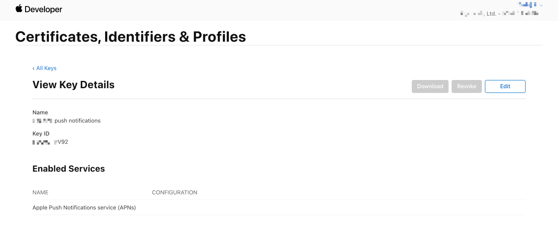Image resolution: width=558 pixels, height=246 pixels.
Task: Click the Certificates, Identifiers & Profiles title
Action: click(131, 37)
